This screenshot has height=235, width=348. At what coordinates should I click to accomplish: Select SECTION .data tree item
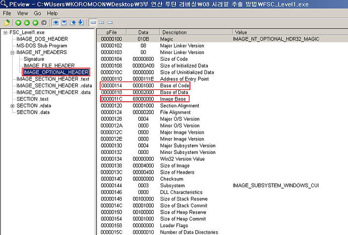click(x=33, y=112)
